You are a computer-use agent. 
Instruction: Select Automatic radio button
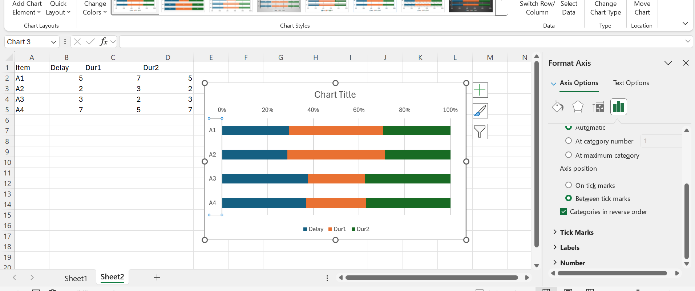coord(569,127)
